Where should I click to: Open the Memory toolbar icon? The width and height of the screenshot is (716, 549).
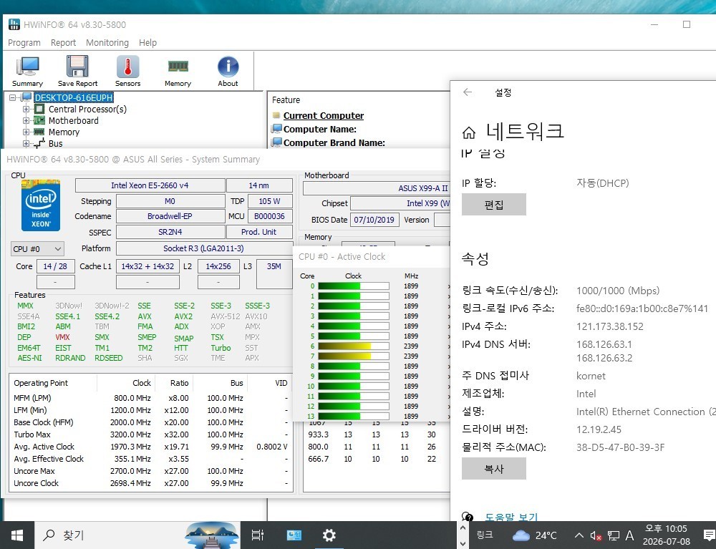coord(178,66)
